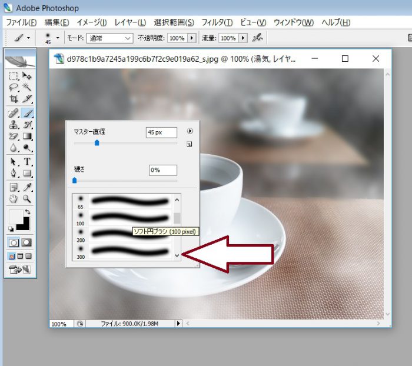Select the Zoom tool

point(27,199)
